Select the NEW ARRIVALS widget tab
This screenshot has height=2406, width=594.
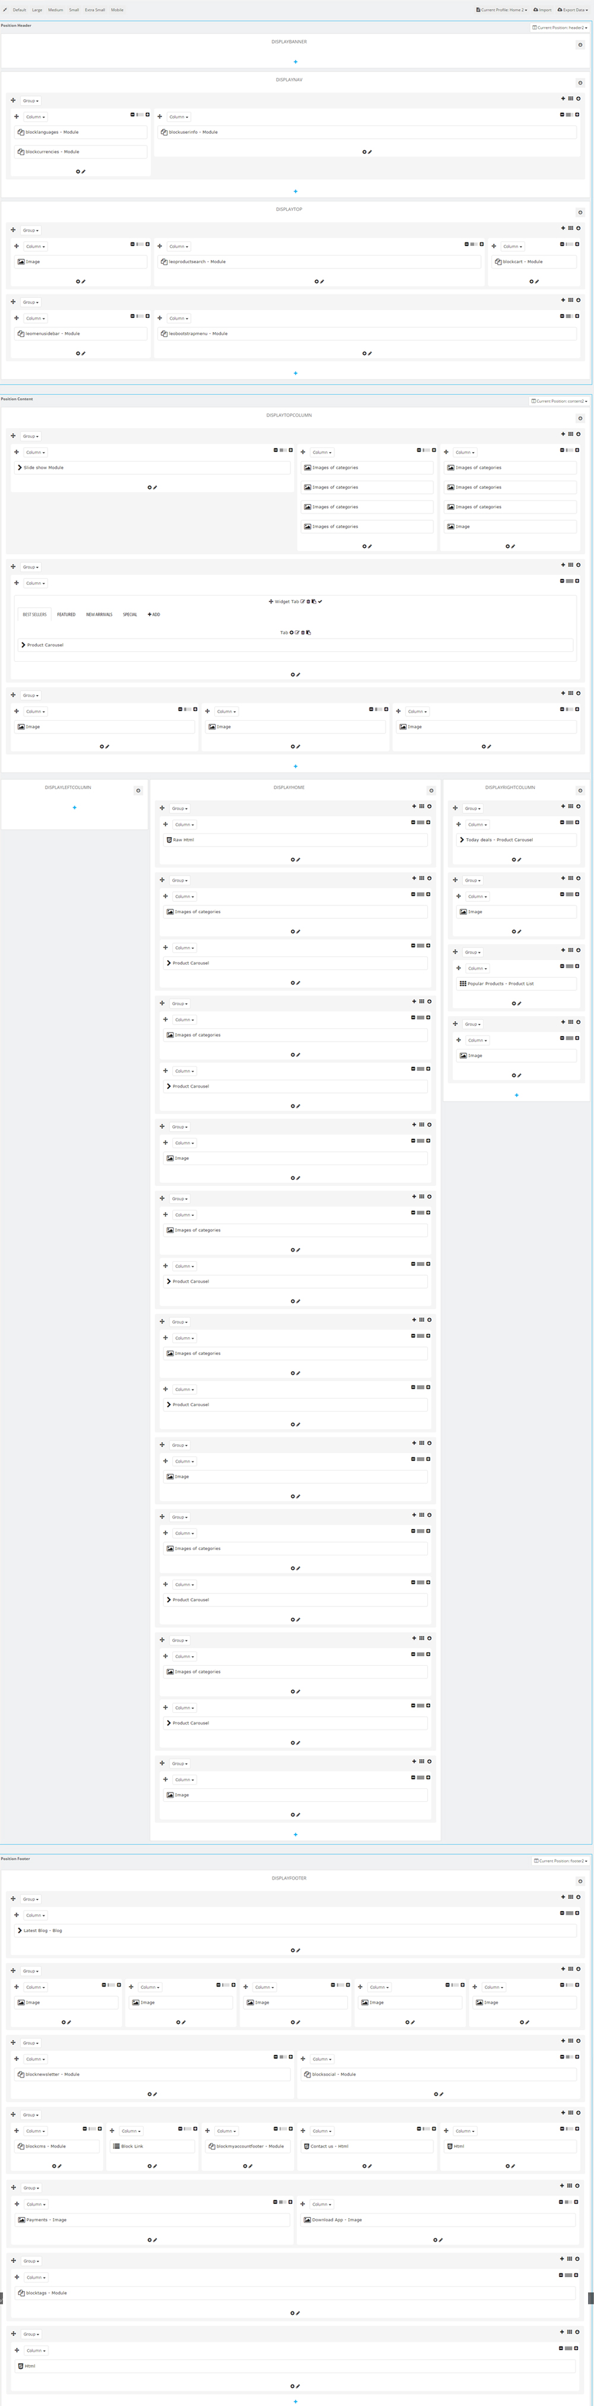point(99,615)
